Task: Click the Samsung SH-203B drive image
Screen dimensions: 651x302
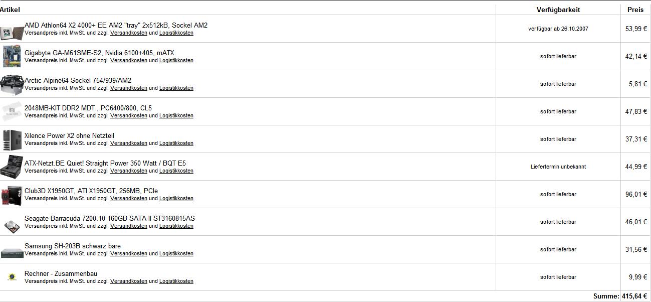Action: (x=12, y=252)
